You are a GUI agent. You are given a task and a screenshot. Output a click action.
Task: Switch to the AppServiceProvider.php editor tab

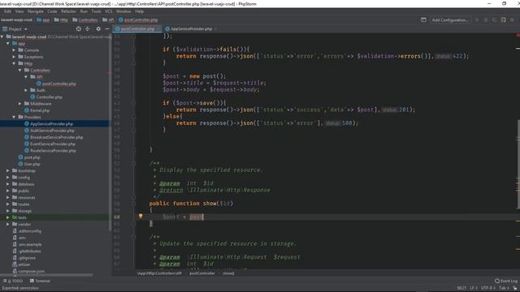tap(191, 29)
